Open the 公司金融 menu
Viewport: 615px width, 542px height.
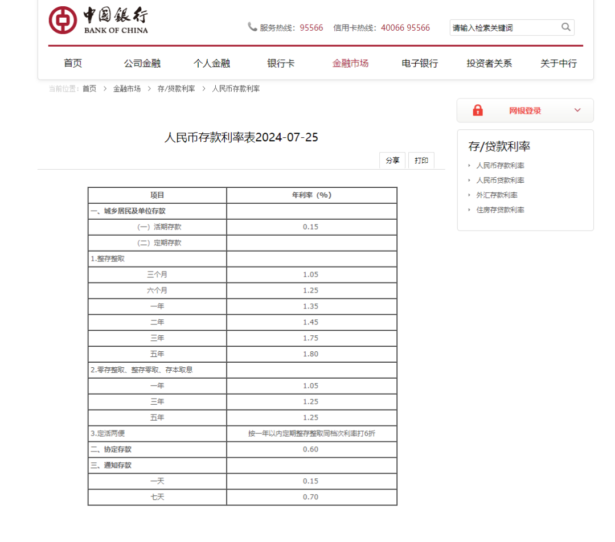pos(142,63)
